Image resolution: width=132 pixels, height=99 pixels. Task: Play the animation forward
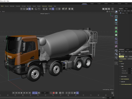pyautogui.click(x=21, y=93)
